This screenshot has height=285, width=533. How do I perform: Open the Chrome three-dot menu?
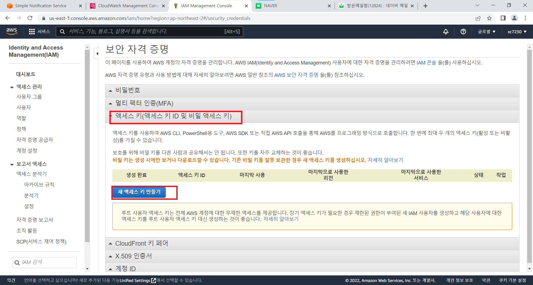(x=525, y=18)
